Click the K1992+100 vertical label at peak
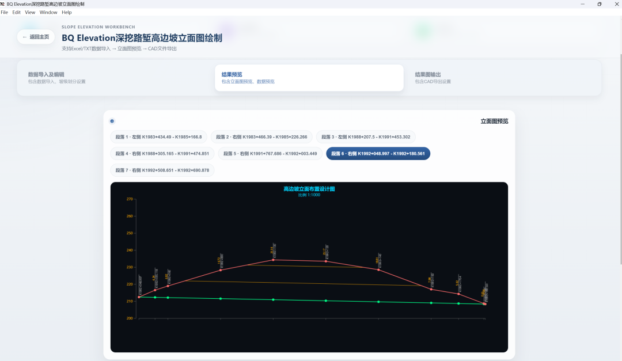The image size is (622, 361). point(275,250)
